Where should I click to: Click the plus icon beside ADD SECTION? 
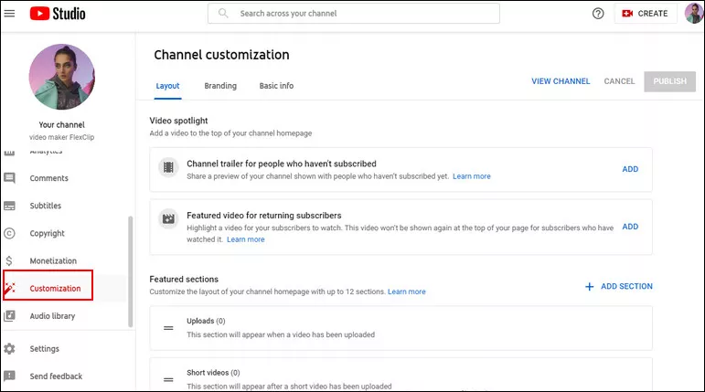tap(590, 286)
